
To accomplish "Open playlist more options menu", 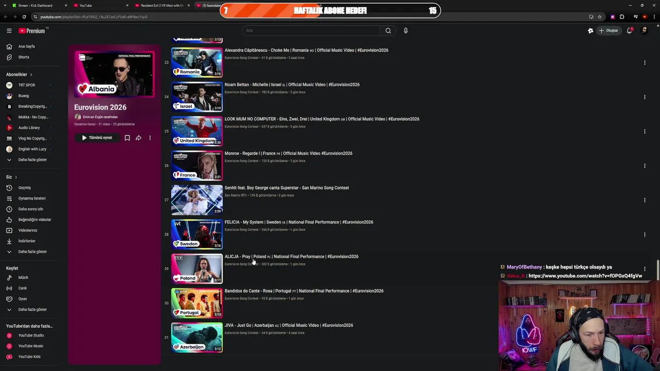I will (150, 138).
